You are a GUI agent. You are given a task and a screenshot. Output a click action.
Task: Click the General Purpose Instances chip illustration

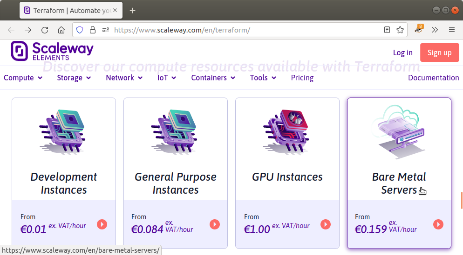coord(175,131)
